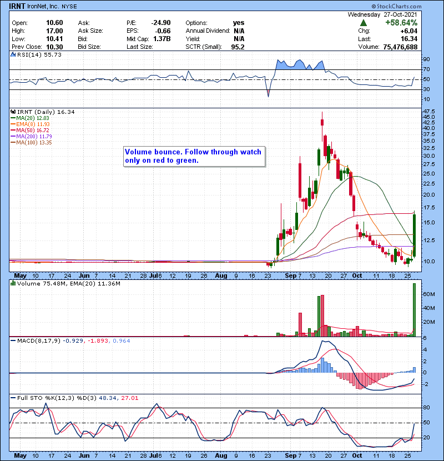Click the 60M volume axis label
444x461 pixels.
click(x=429, y=294)
